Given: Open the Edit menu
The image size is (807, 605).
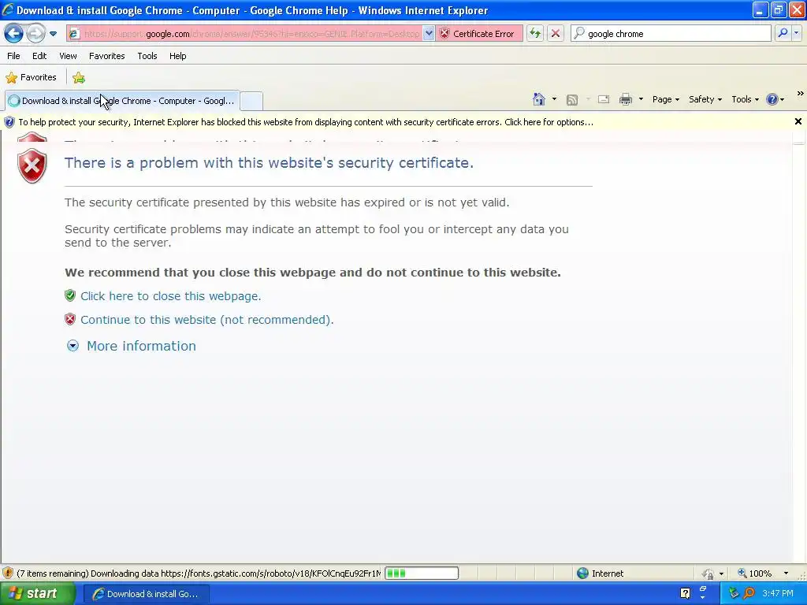Looking at the screenshot, I should 39,56.
